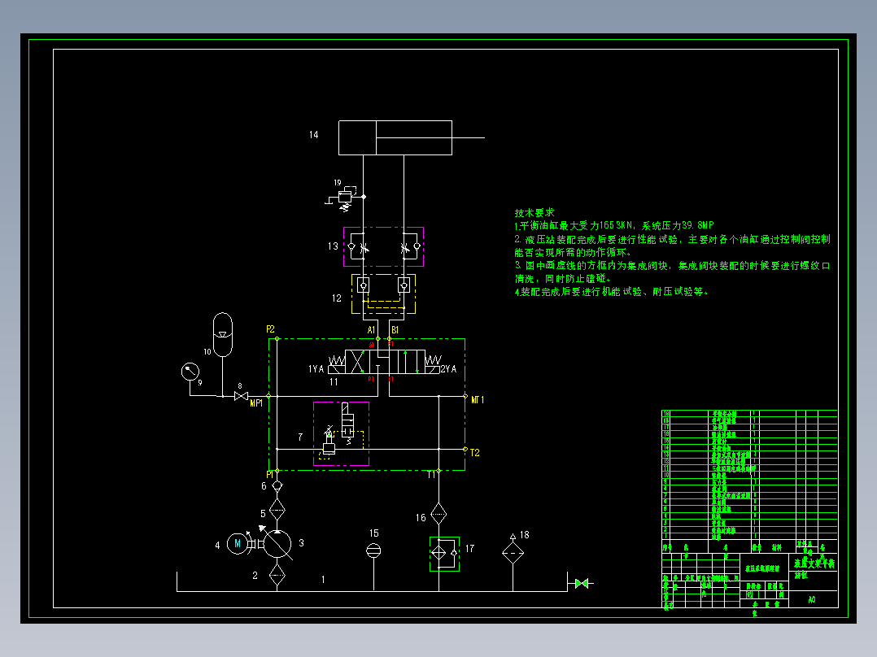877x657 pixels.
Task: Click the yellow hydraulic lock block numbered 12
Action: click(383, 294)
